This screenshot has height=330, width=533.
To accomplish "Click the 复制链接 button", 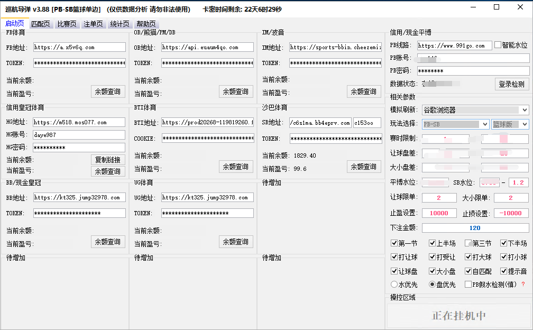I will tap(108, 159).
